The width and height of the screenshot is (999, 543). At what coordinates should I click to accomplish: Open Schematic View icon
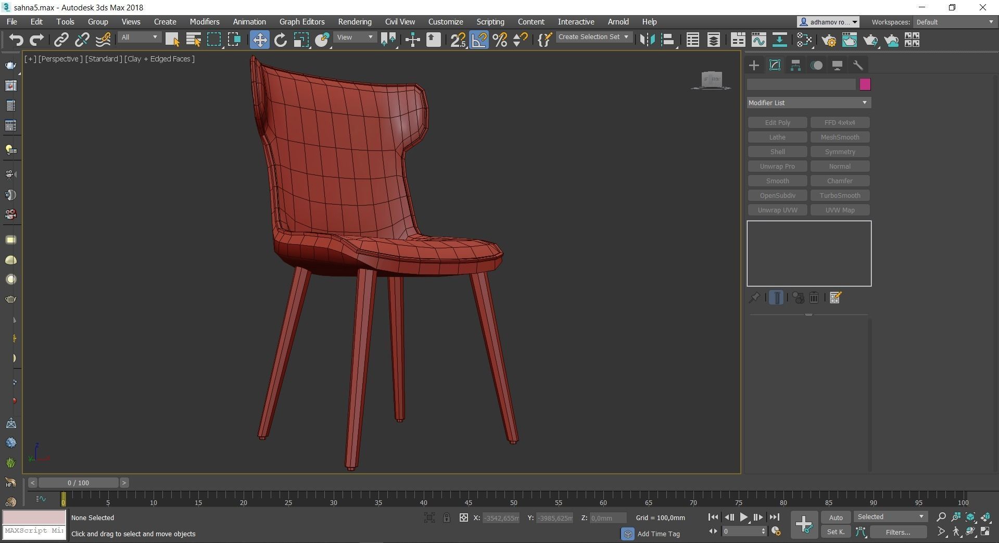tap(779, 40)
